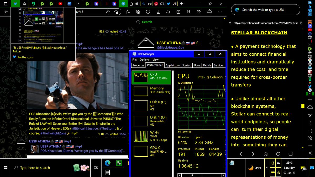Open the Action Center notifications with 10 badge
This screenshot has width=315, height=177.
[303, 168]
